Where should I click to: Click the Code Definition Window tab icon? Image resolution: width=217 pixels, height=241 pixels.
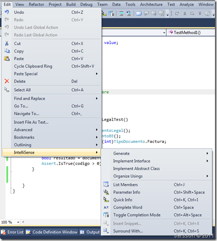click(x=28, y=232)
